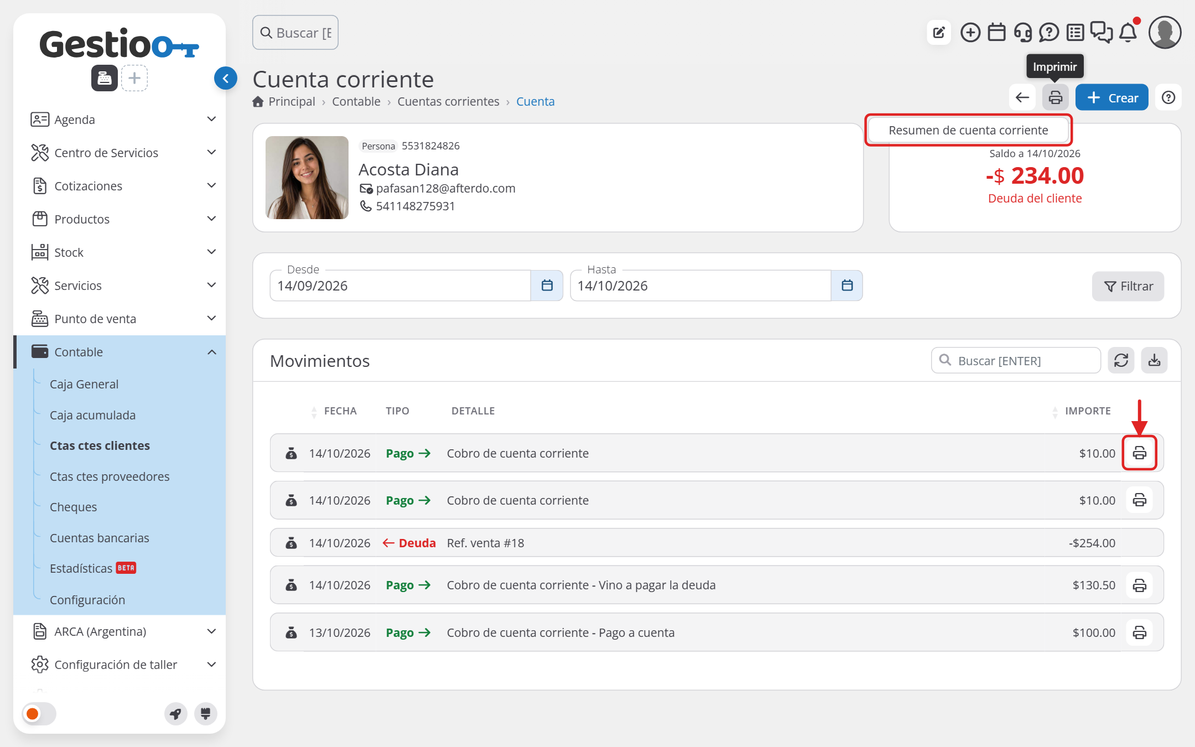Refresh the Movimientos list
1195x747 pixels.
(x=1121, y=361)
